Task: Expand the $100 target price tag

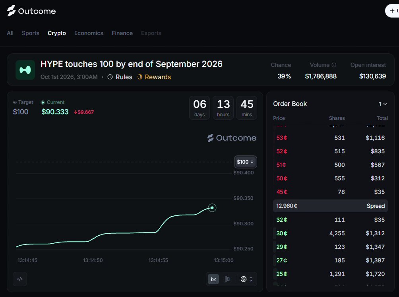Action: (245, 162)
